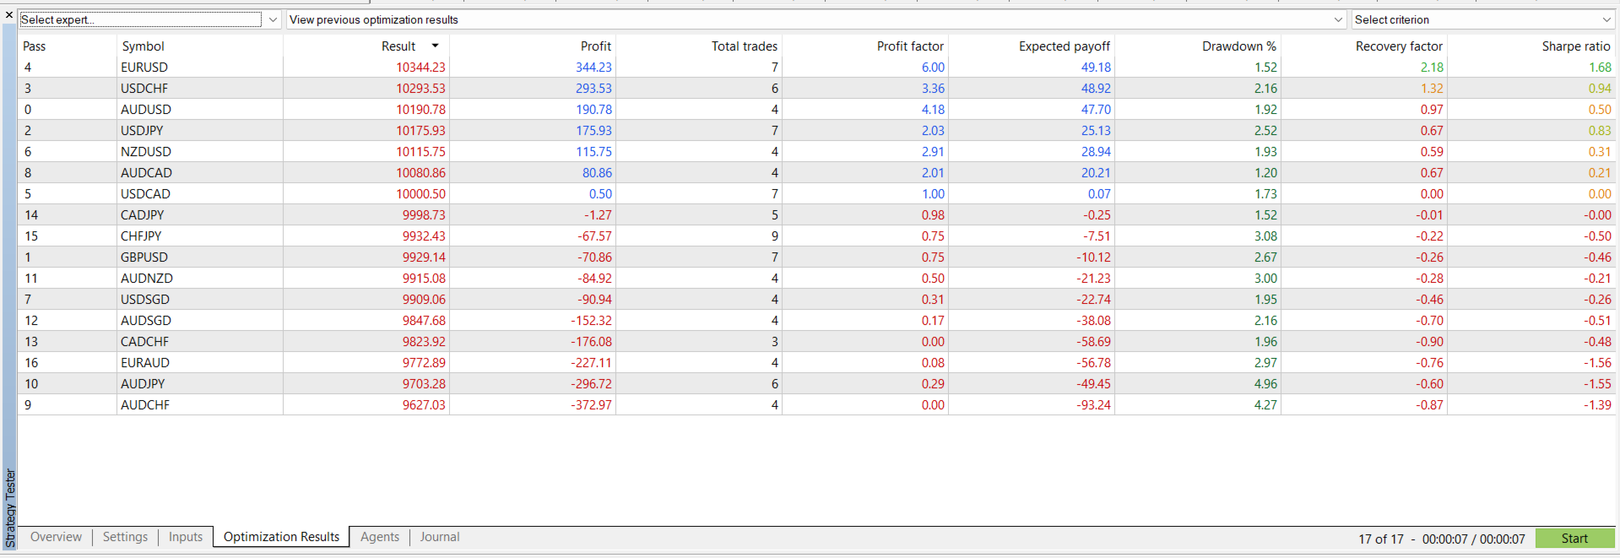This screenshot has width=1620, height=558.
Task: Switch to the Settings tab
Action: pos(125,537)
